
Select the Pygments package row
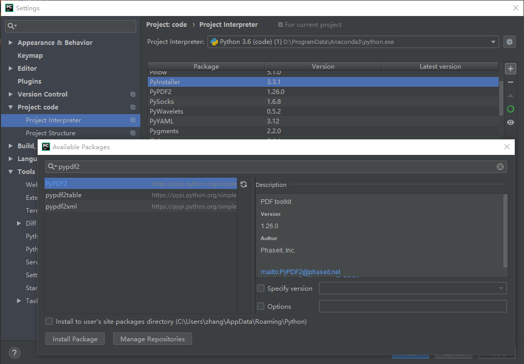coord(323,131)
